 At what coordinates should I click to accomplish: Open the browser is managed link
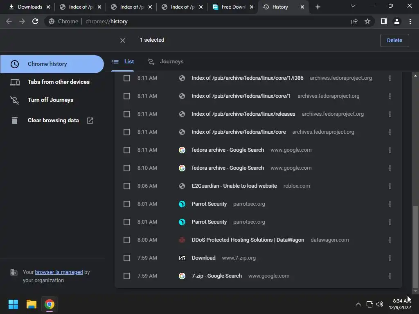tap(59, 272)
